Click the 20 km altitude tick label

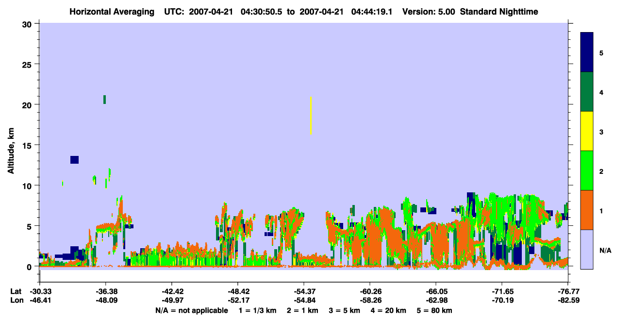(28, 104)
